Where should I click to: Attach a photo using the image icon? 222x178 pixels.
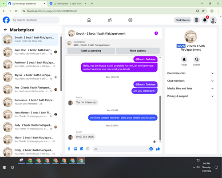75,149
